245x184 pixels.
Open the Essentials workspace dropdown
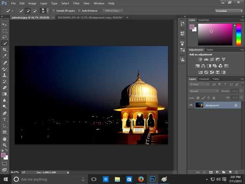pyautogui.click(x=229, y=11)
